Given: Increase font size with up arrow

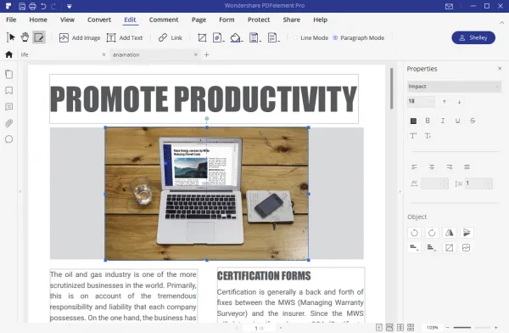Looking at the screenshot, I should tap(444, 102).
